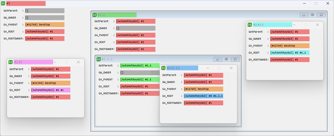
Task: Click GetParent value in window #2 #1
Action: pyautogui.click(x=51, y=69)
